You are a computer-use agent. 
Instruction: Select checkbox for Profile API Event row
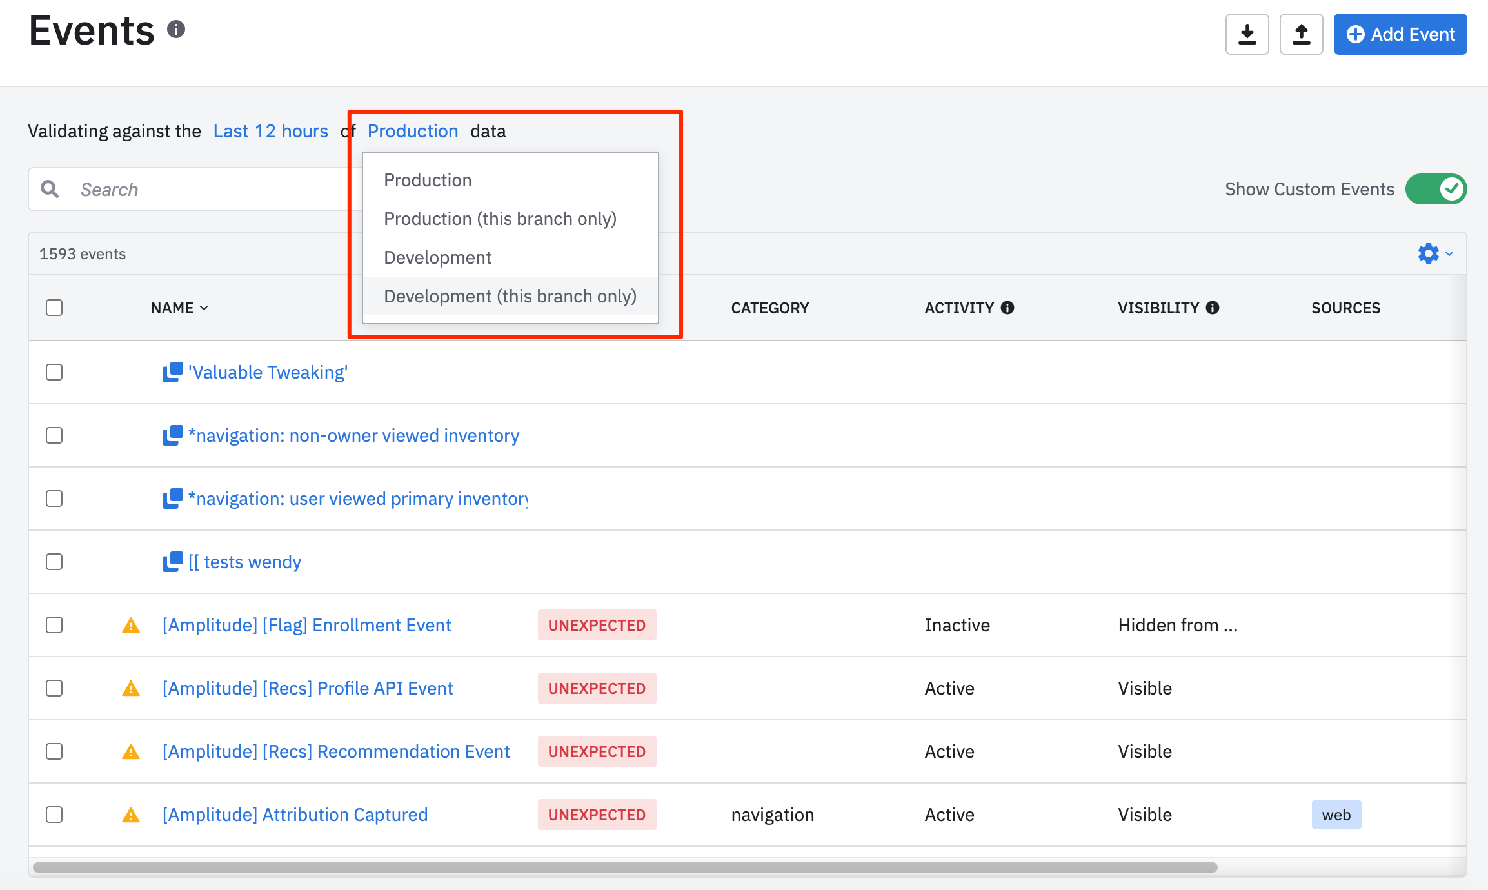(54, 688)
